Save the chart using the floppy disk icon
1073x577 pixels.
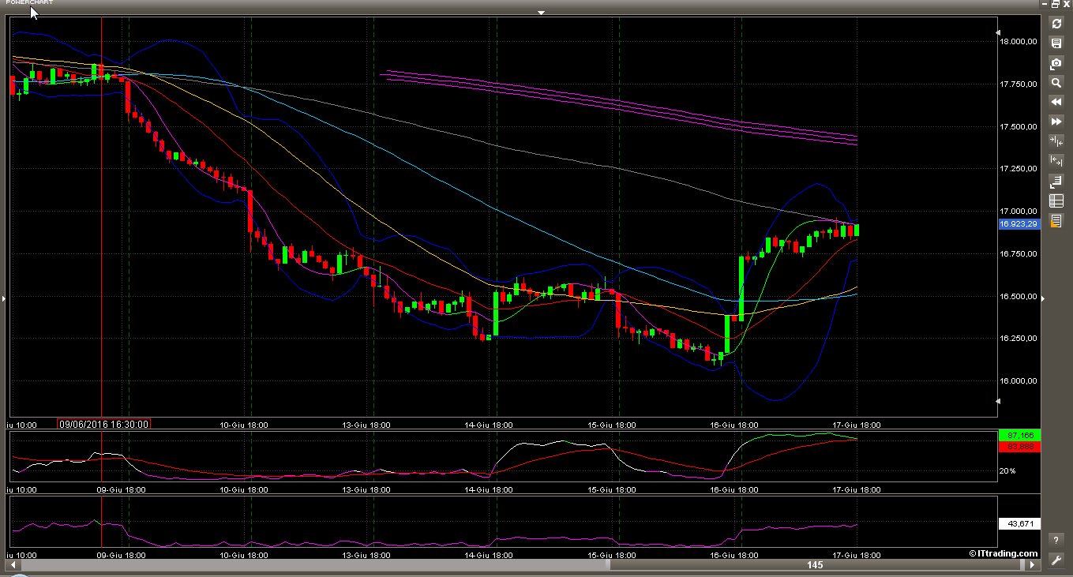[1056, 43]
